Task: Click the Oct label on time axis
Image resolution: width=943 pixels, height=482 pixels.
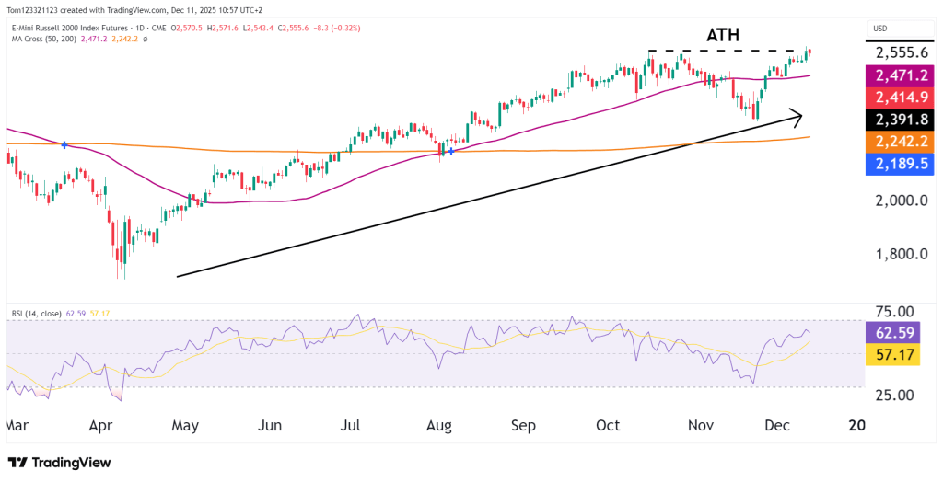Action: [610, 426]
